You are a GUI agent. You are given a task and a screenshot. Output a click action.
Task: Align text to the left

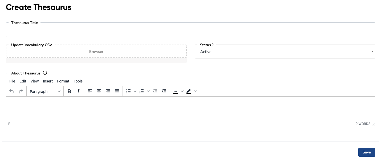pos(90,91)
